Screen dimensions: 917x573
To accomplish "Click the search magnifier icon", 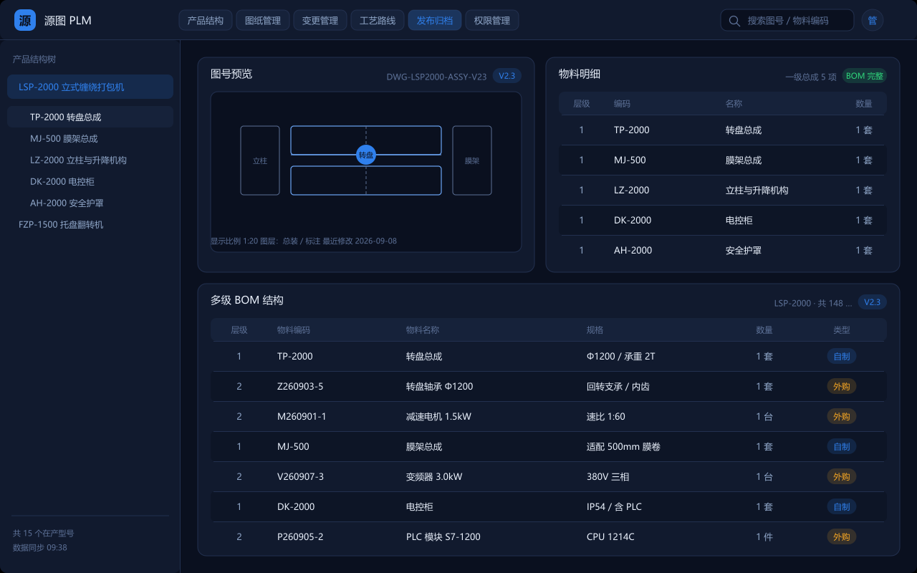I will [x=734, y=21].
